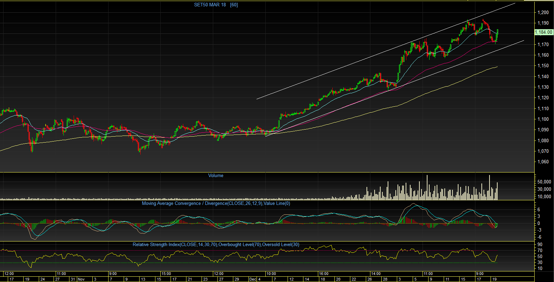This screenshot has width=554, height=282.
Task: Click the SET50 MAR 18 chart title
Action: click(210, 5)
